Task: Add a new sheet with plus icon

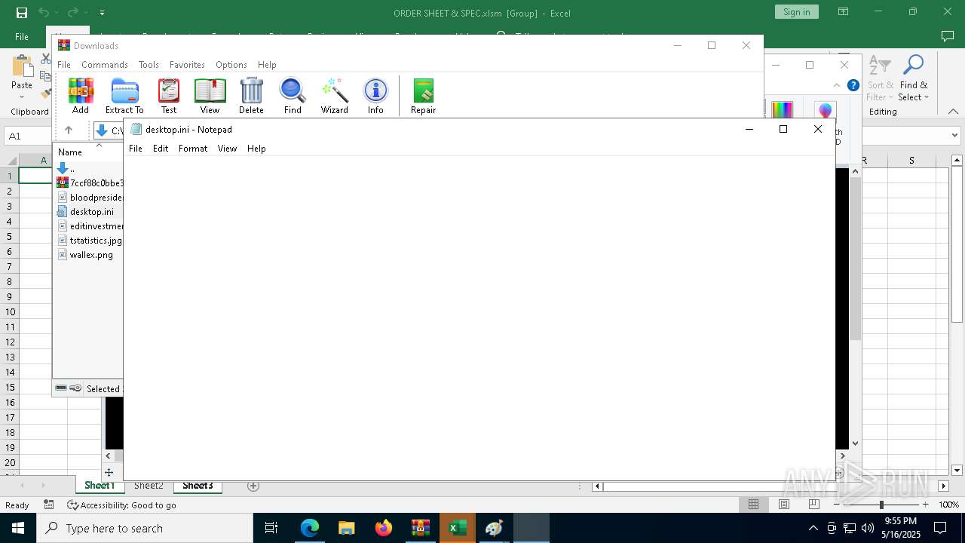Action: [253, 486]
